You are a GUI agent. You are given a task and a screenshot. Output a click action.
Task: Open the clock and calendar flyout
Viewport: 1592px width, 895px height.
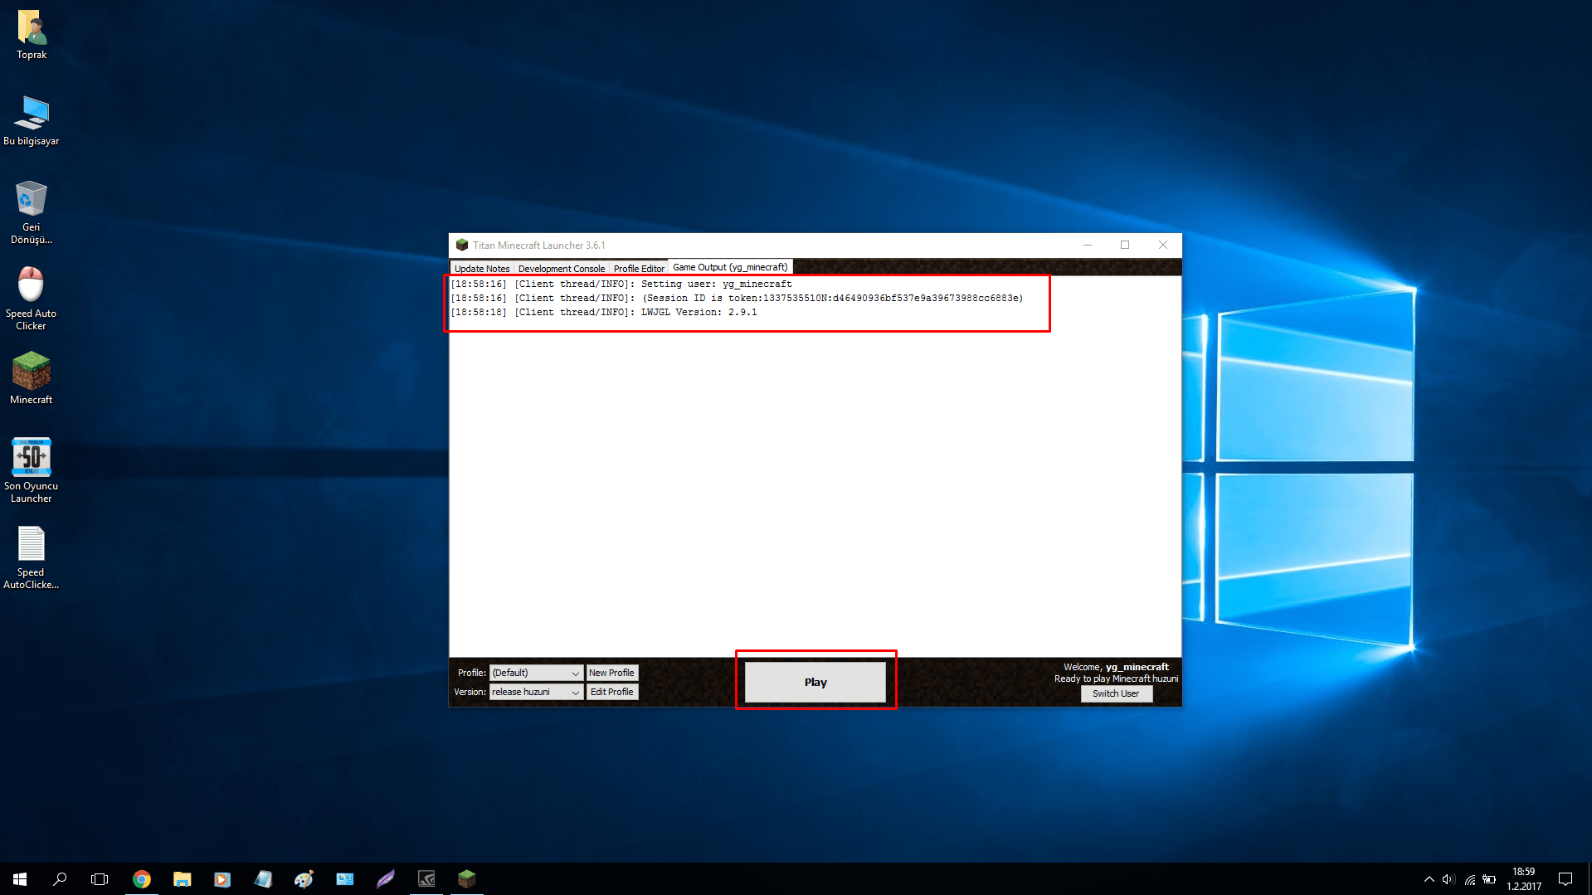point(1524,879)
